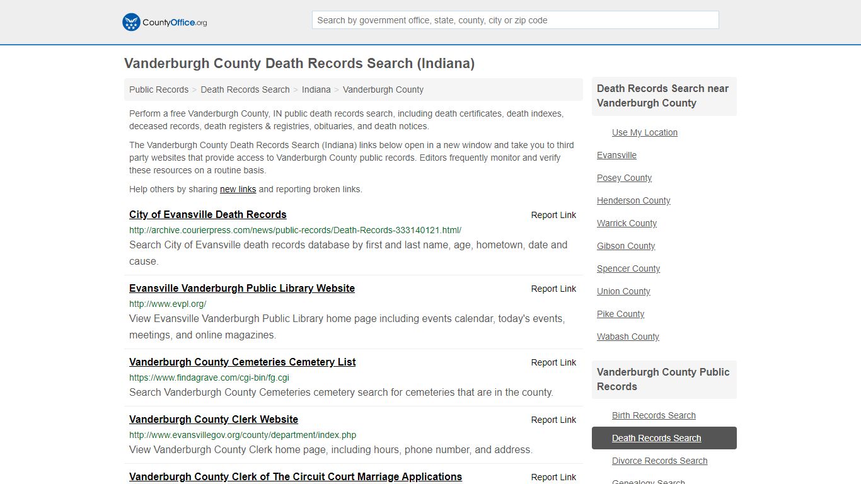Choose Gibson County in sidebar
This screenshot has height=484, width=861.
(x=626, y=246)
